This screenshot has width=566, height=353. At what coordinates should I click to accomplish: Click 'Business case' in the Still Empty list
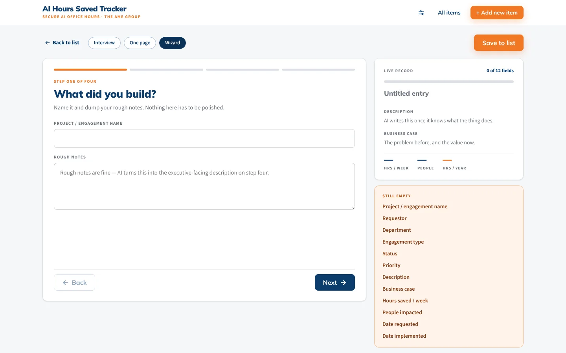[x=399, y=289]
